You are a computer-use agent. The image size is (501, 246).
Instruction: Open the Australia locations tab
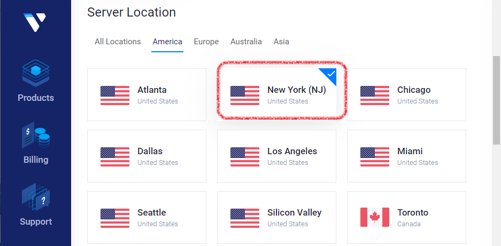(x=246, y=42)
